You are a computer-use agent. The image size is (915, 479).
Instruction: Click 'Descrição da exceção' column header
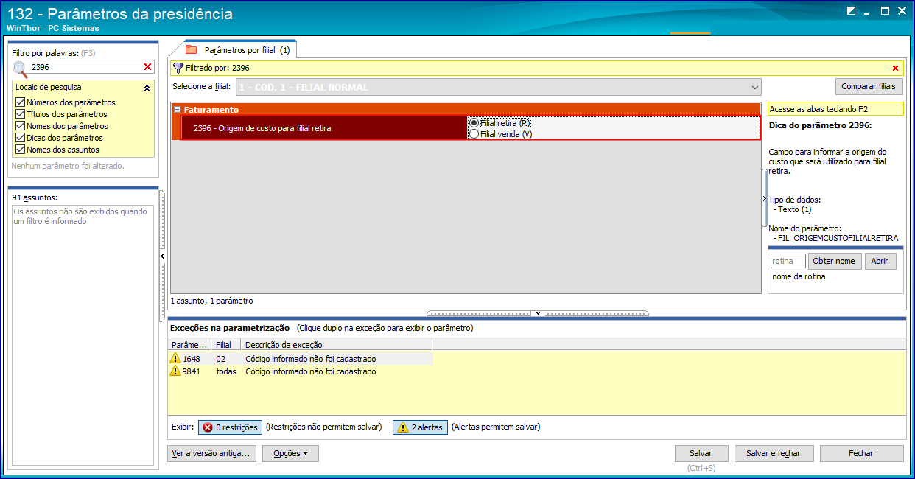tap(336, 344)
